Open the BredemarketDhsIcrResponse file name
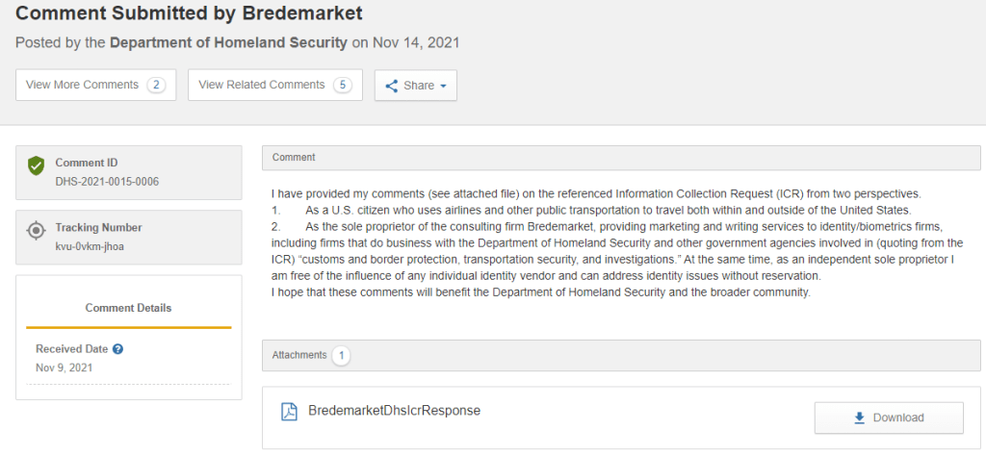Screen dimensions: 986x456 pyautogui.click(x=394, y=411)
